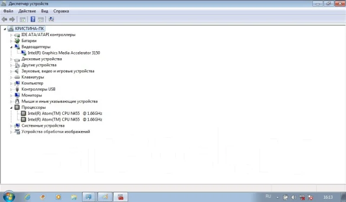The height and width of the screenshot is (202, 346).
Task: Click the volume speaker tray icon
Action: [294, 197]
